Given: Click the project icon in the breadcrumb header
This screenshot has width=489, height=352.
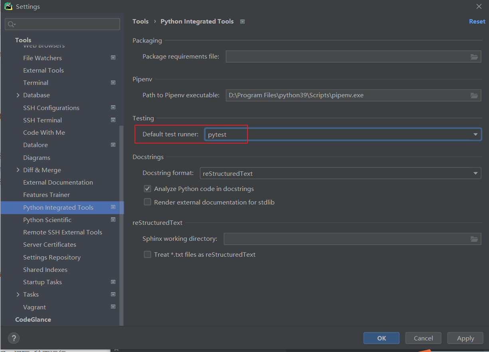Looking at the screenshot, I should [x=242, y=22].
